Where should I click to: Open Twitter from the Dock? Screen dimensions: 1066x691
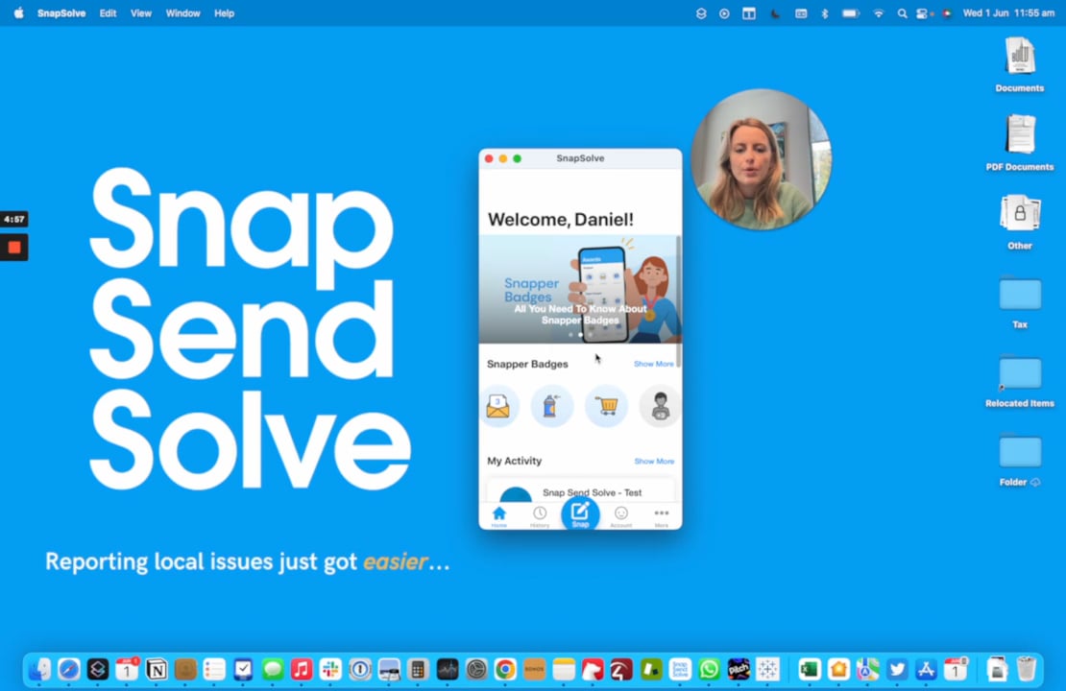pyautogui.click(x=897, y=669)
